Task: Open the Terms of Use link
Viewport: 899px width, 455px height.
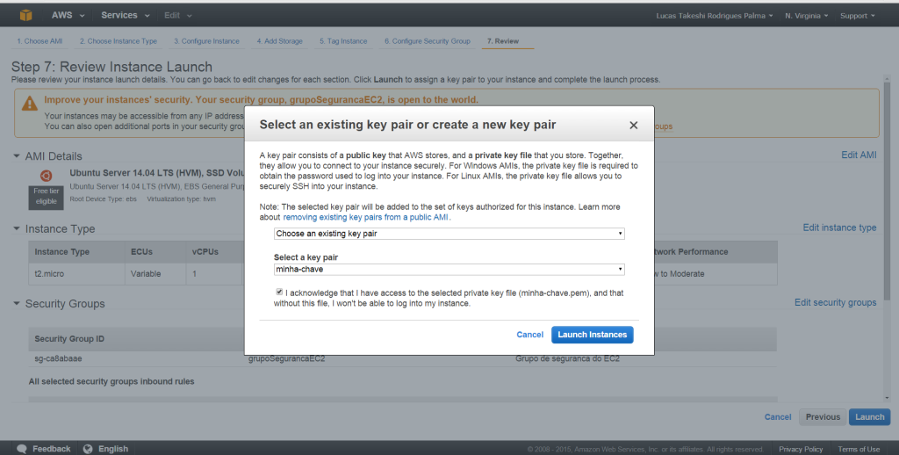Action: (x=859, y=449)
